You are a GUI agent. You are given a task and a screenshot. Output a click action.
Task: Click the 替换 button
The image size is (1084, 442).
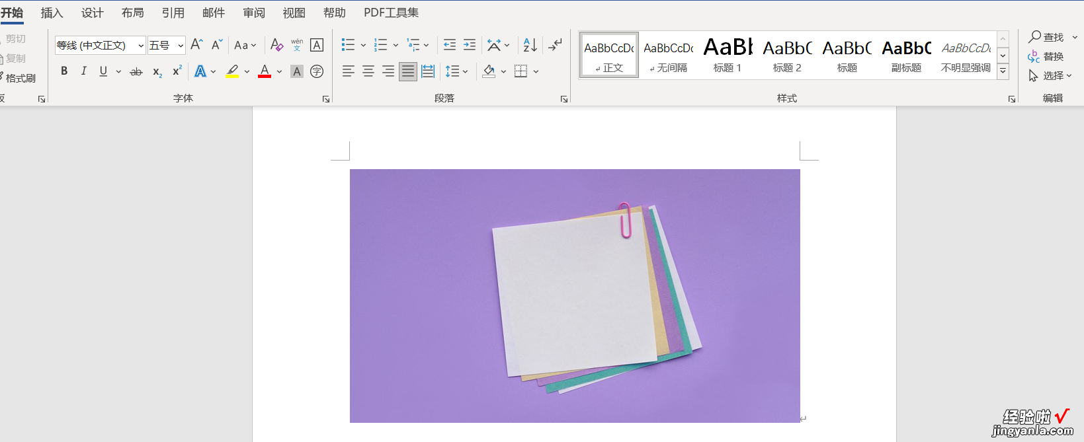tap(1046, 57)
